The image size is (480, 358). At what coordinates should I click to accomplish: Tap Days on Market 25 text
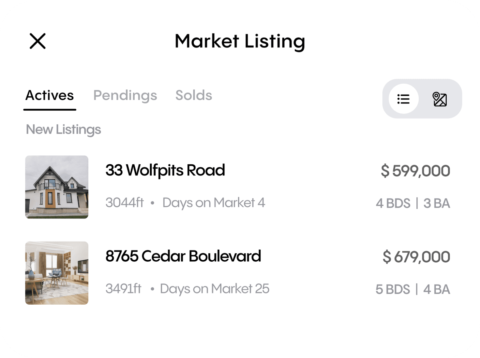[215, 289]
